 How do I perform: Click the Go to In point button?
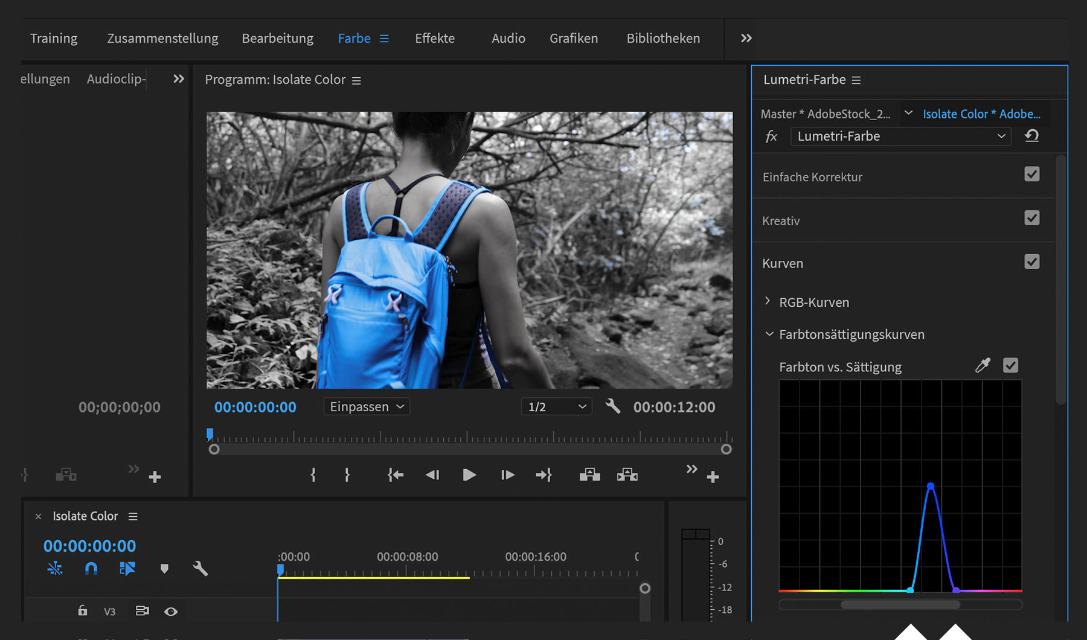pyautogui.click(x=395, y=475)
